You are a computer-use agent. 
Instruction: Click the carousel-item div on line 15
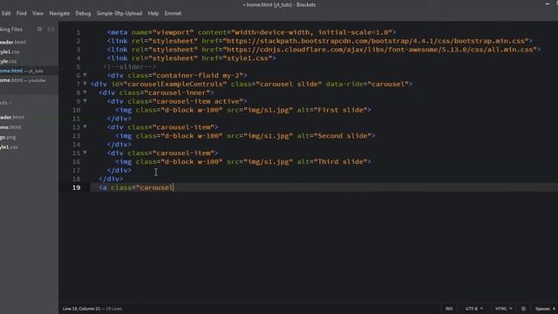pyautogui.click(x=163, y=154)
